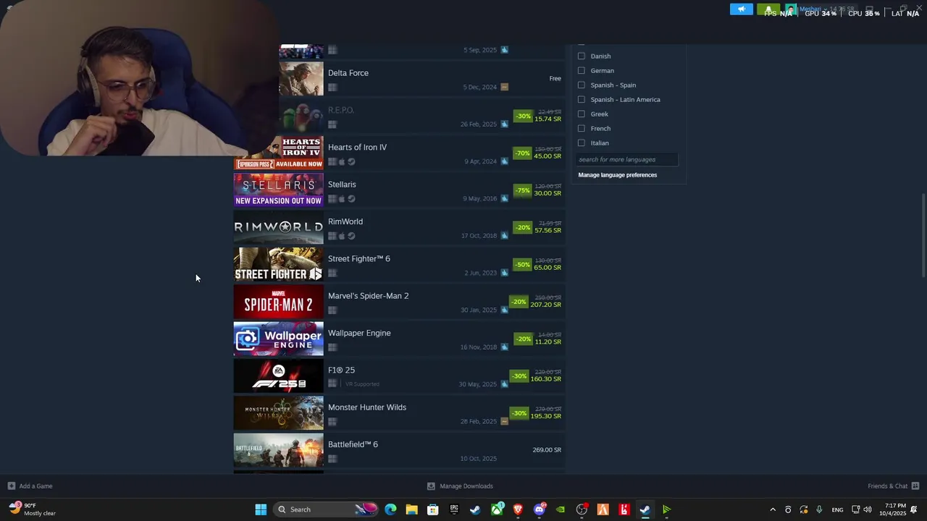Screen dimensions: 927x521
Task: Tick the Greek language checkbox
Action: tap(582, 114)
